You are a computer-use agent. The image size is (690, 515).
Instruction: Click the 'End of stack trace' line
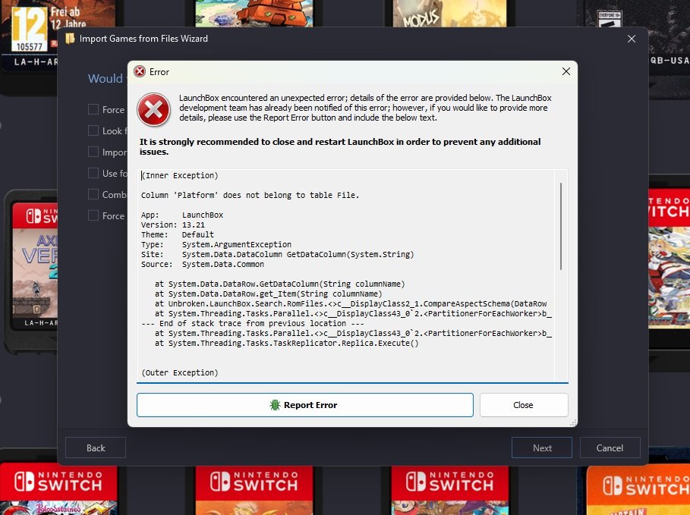click(x=253, y=323)
